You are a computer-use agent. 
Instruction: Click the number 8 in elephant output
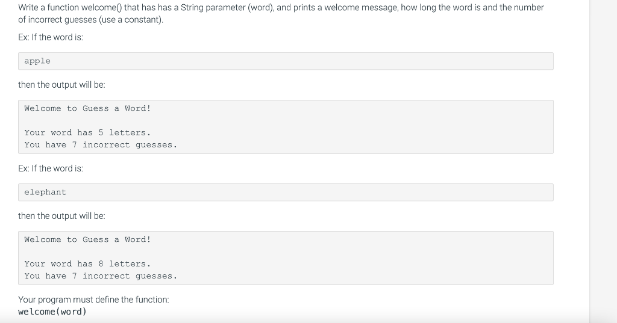click(101, 263)
